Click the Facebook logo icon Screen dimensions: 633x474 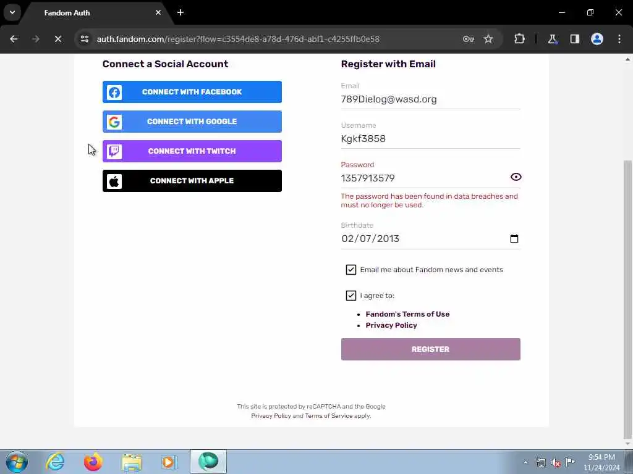(x=114, y=93)
